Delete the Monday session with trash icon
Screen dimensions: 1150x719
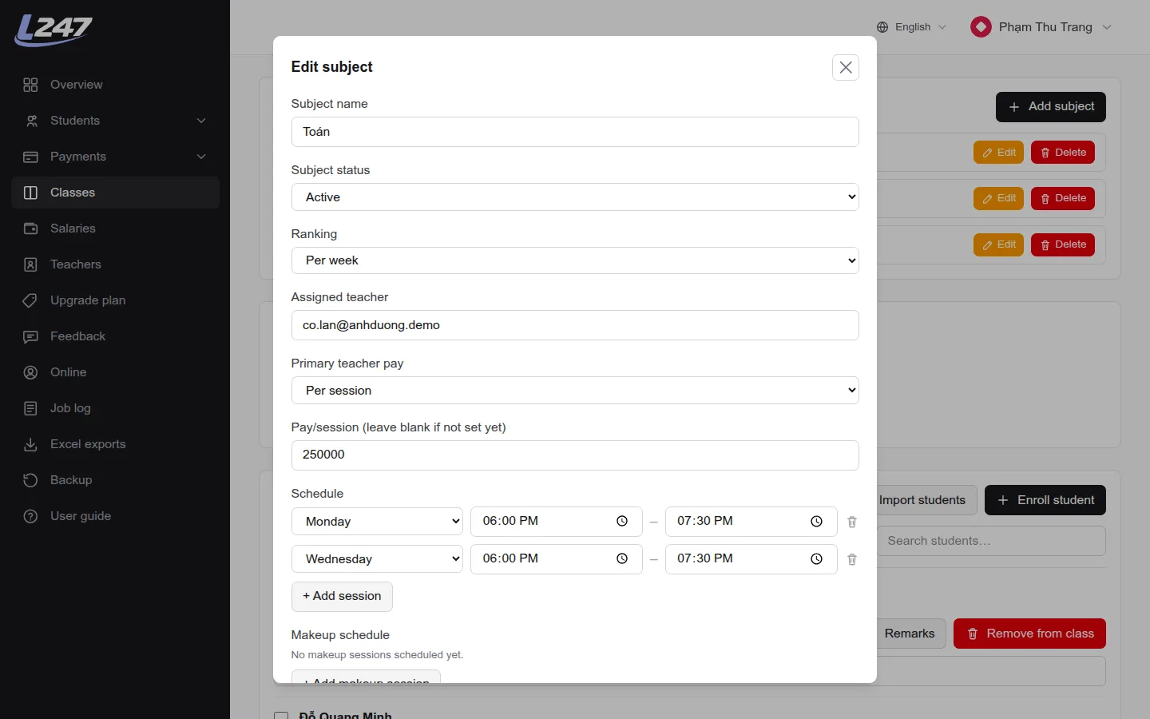[852, 522]
